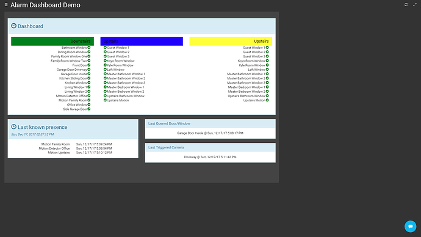The width and height of the screenshot is (421, 237).
Task: Click the status check for Kitchen Sliding Door
Action: (x=89, y=78)
